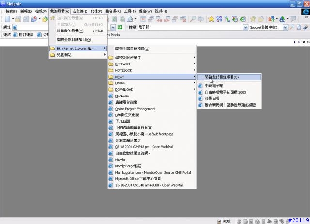The image size is (310, 224).
Task: Open the 檔案(F) menu
Action: pyautogui.click(x=11, y=11)
